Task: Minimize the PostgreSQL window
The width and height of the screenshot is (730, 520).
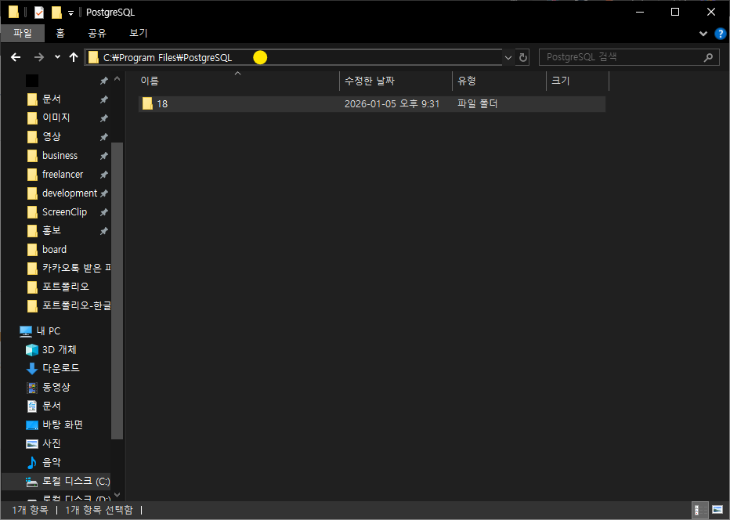Action: tap(640, 12)
